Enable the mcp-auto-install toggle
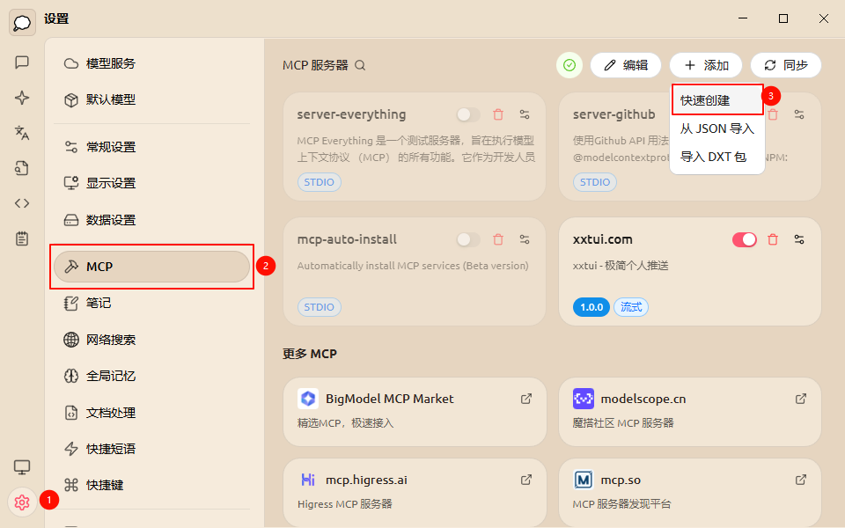The width and height of the screenshot is (845, 528). point(466,238)
